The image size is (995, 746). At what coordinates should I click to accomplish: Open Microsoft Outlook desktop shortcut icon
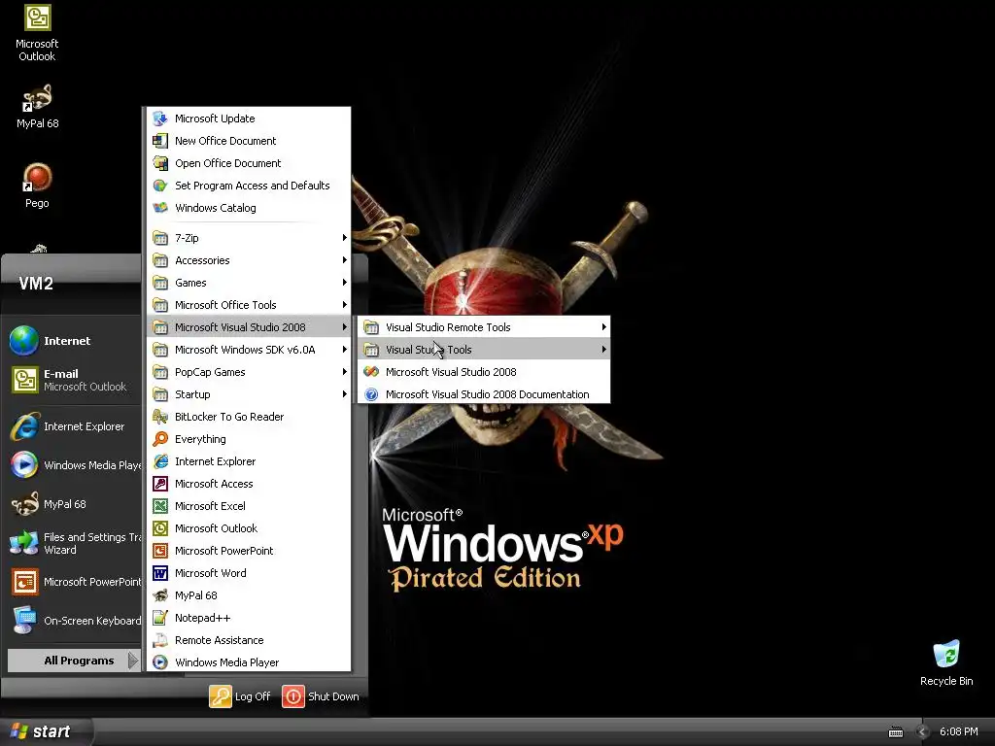tap(37, 17)
